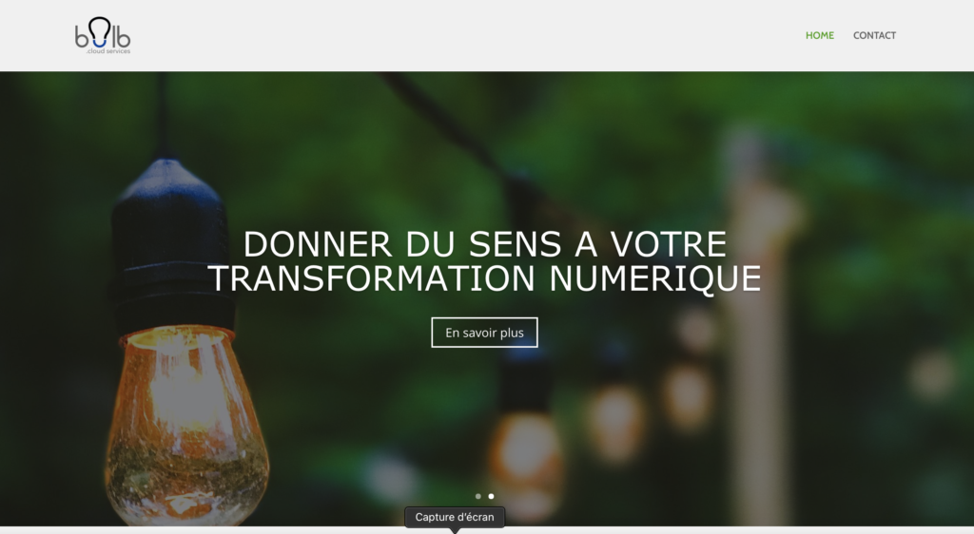This screenshot has height=534, width=974.
Task: Click the empty header area left of HOME
Action: 466,35
